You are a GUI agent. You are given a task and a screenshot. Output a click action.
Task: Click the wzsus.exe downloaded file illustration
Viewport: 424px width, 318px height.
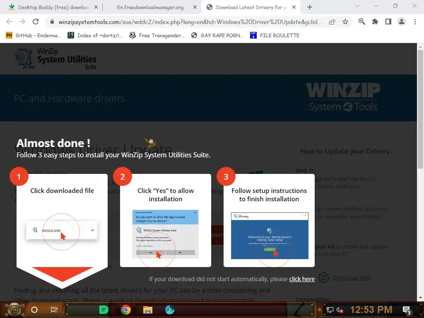[61, 230]
